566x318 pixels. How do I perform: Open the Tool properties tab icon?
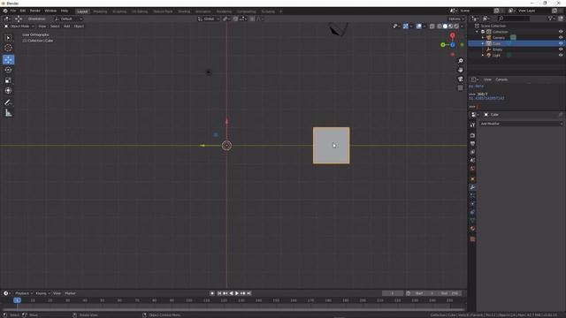472,125
